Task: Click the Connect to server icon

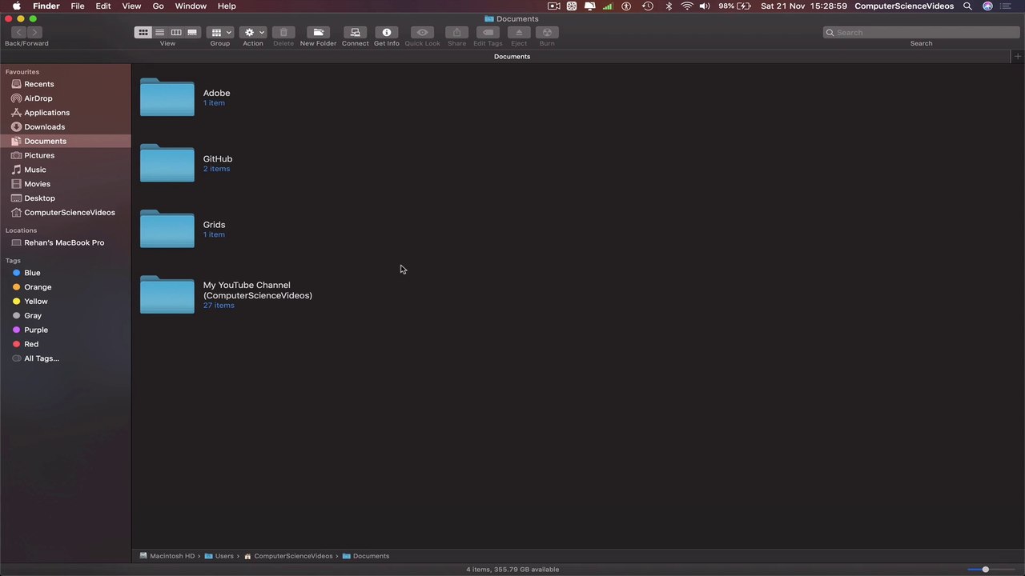Action: 355,33
